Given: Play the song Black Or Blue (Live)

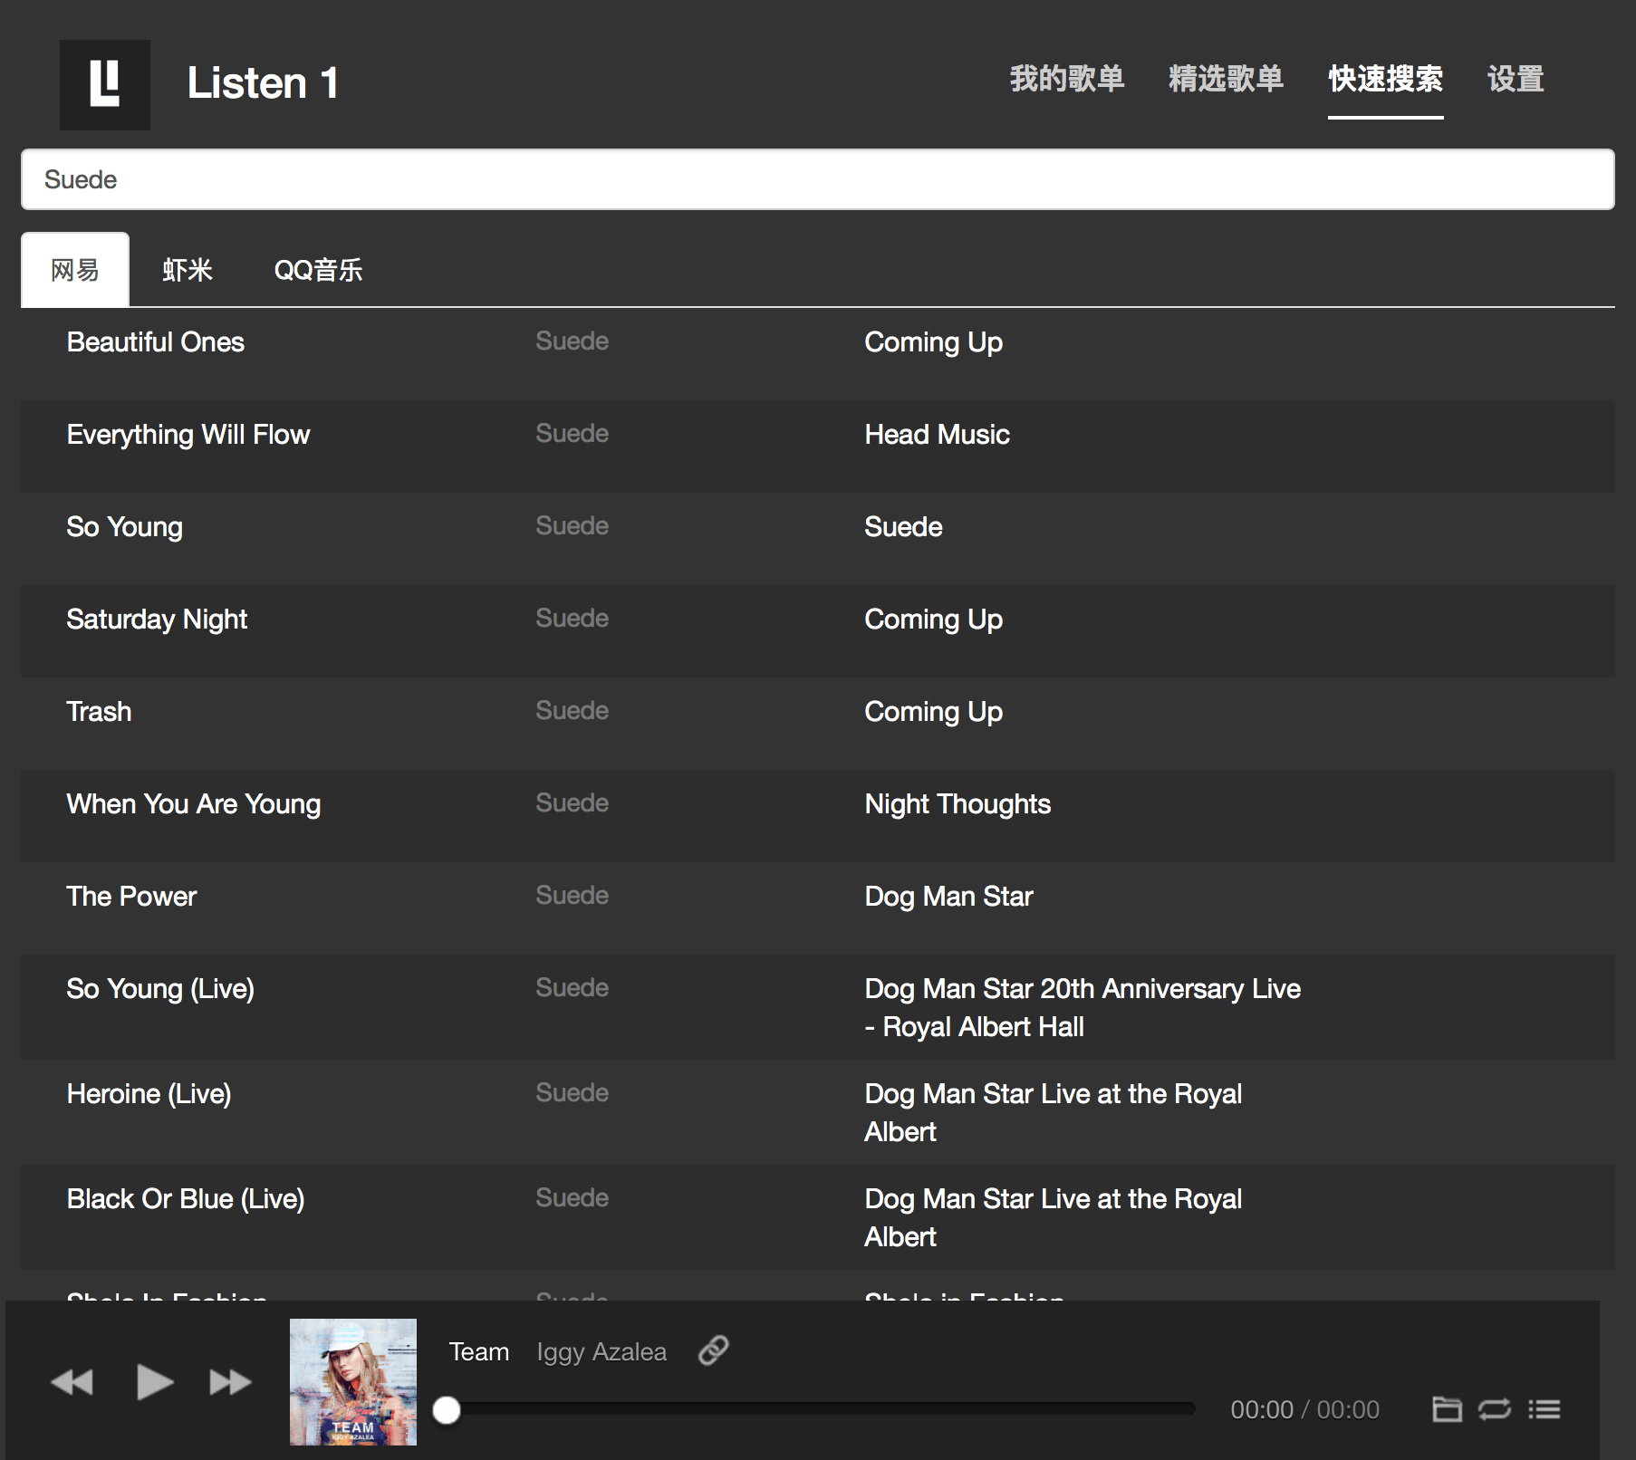Looking at the screenshot, I should [186, 1199].
